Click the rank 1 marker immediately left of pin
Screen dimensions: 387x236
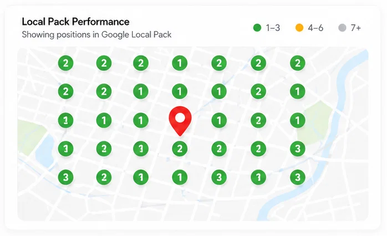tap(141, 120)
